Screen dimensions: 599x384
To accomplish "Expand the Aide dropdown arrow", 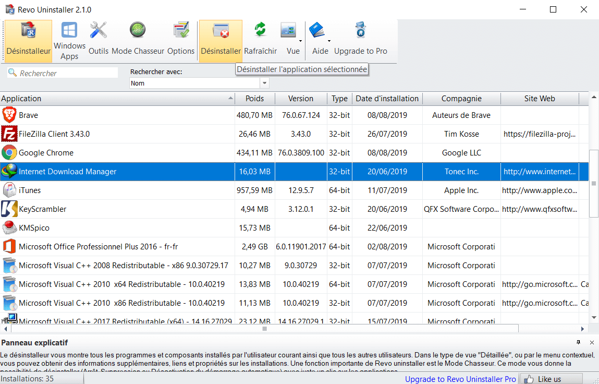I will (329, 41).
